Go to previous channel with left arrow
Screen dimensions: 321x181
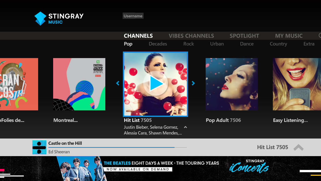[x=118, y=83]
